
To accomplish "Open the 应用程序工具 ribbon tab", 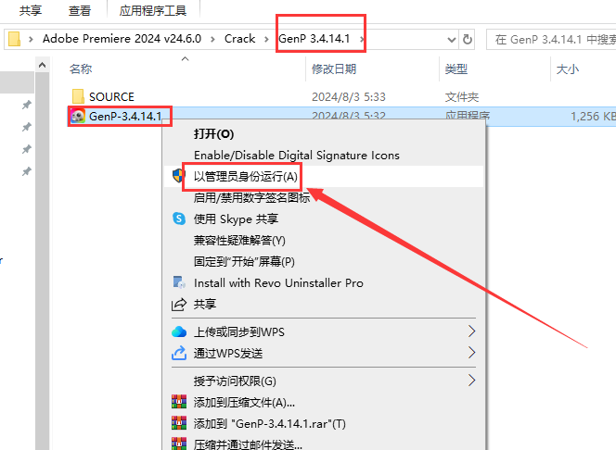I will pos(153,10).
